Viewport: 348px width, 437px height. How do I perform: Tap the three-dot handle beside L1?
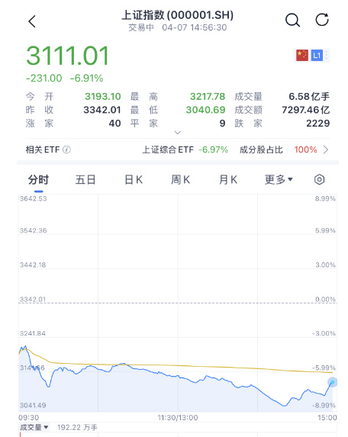[327, 55]
